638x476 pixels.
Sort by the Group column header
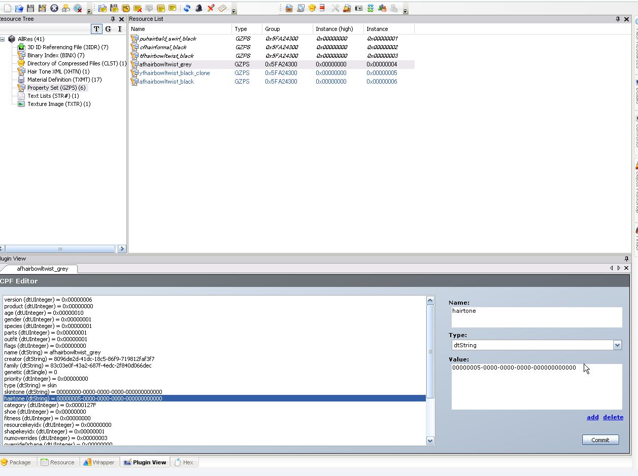288,29
